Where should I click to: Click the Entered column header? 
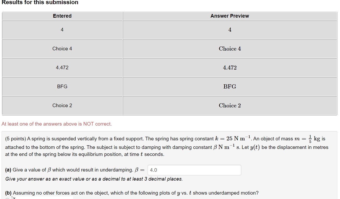coord(62,16)
